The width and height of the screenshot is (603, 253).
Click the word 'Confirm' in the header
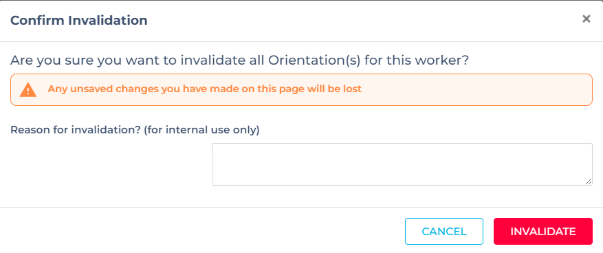click(x=38, y=20)
